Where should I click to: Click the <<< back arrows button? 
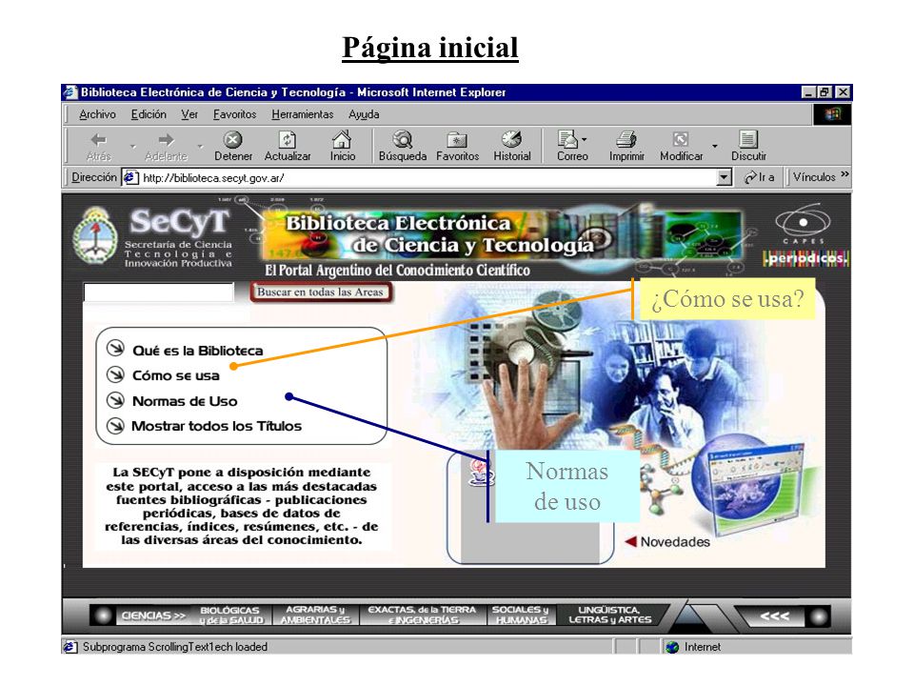click(774, 616)
